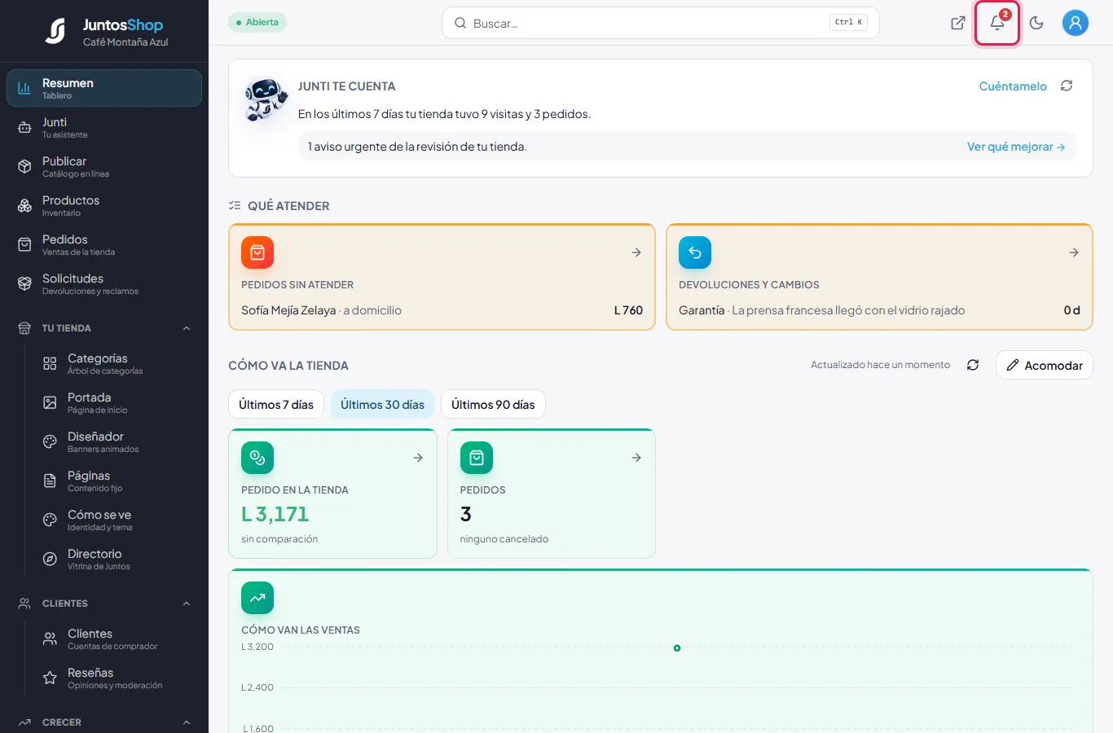Click the Acomodar button
The height and width of the screenshot is (733, 1113).
[1045, 365]
